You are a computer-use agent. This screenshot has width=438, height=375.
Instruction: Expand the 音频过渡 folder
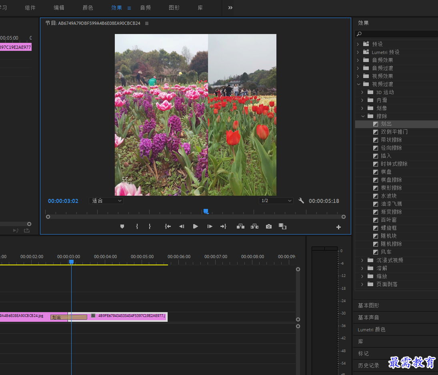click(x=358, y=68)
